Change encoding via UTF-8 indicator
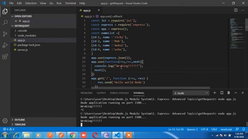The width and height of the screenshot is (248, 139). point(204,129)
